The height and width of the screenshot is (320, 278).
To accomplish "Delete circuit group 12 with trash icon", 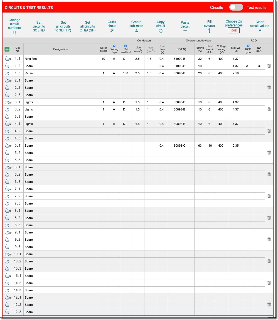I will [x=269, y=304].
